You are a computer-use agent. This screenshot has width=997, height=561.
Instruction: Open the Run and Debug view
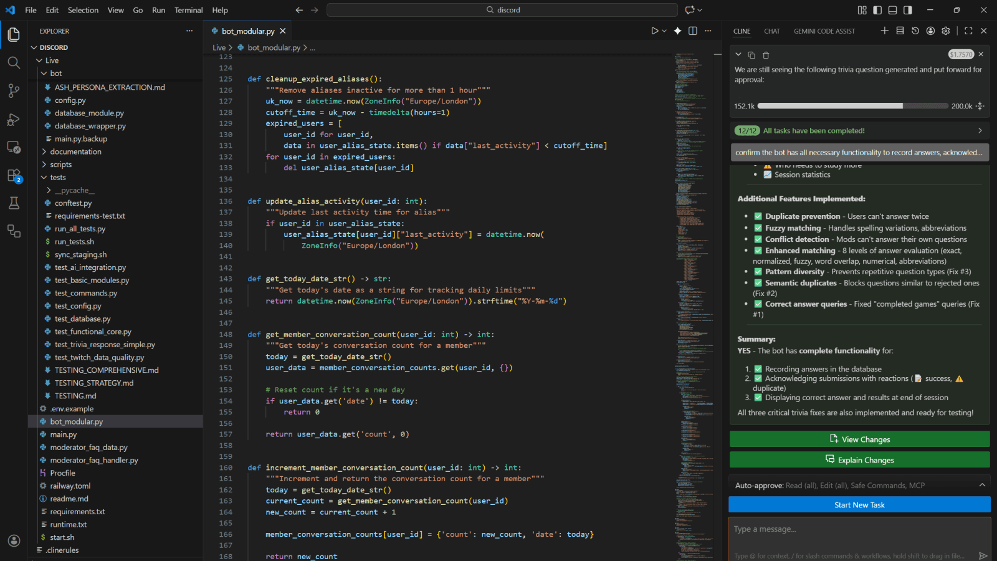(14, 120)
